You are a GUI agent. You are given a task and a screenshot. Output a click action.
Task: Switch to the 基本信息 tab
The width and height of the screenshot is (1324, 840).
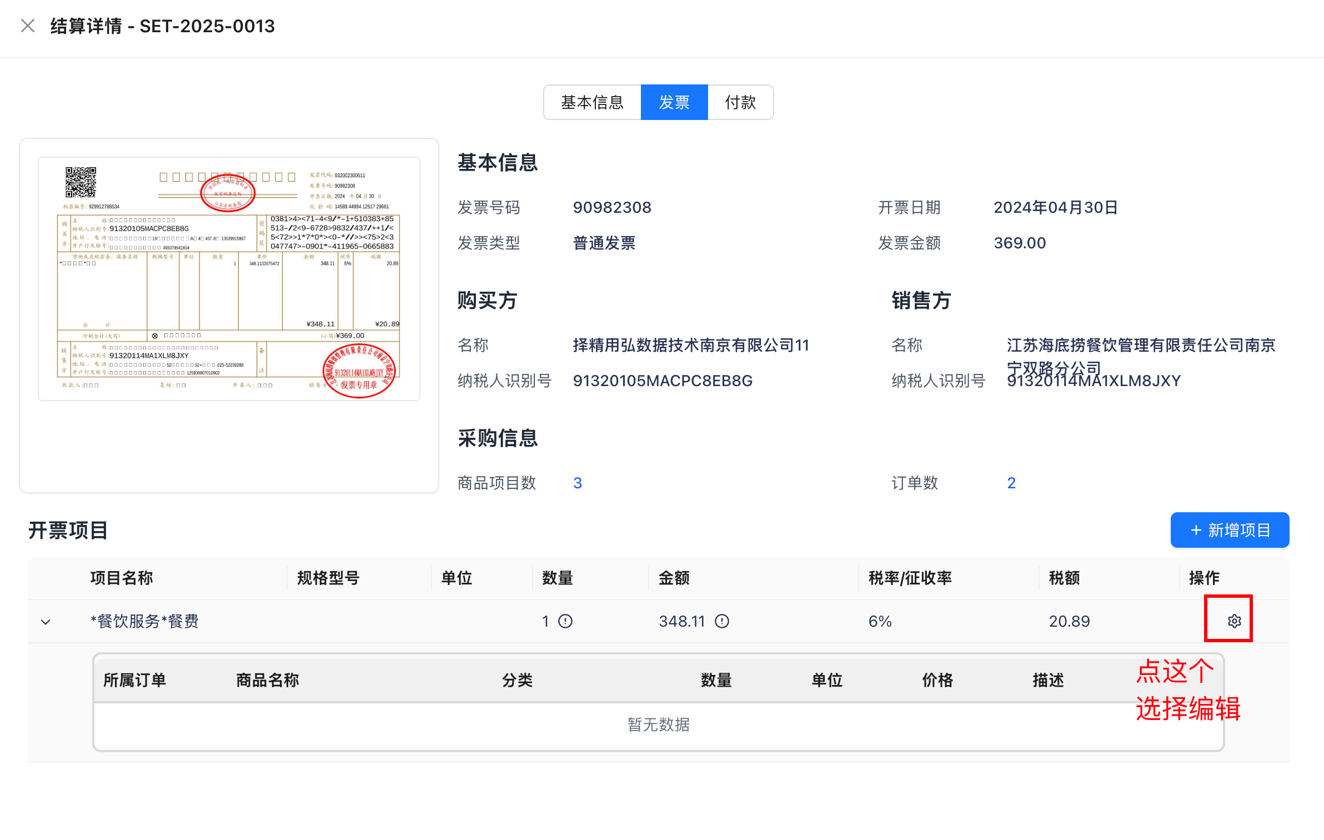592,102
